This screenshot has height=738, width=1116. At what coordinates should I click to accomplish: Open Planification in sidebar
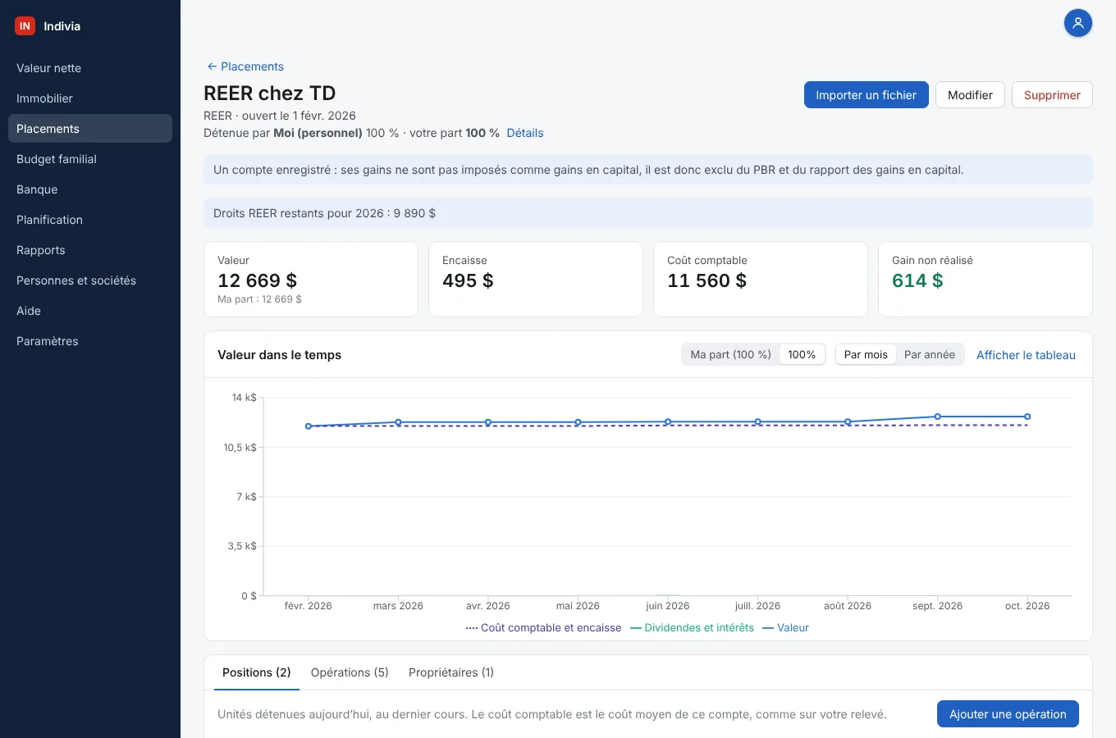click(x=90, y=220)
